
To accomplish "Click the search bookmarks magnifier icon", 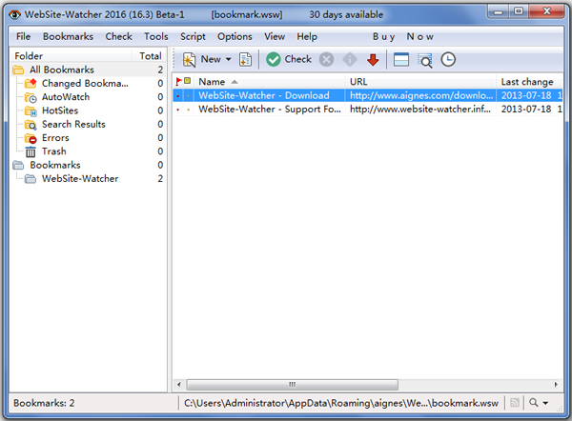I will pos(425,61).
